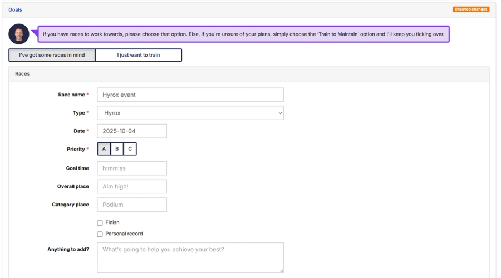Screen dimensions: 501x278
Task: Click the Races section header
Action: [x=249, y=74]
